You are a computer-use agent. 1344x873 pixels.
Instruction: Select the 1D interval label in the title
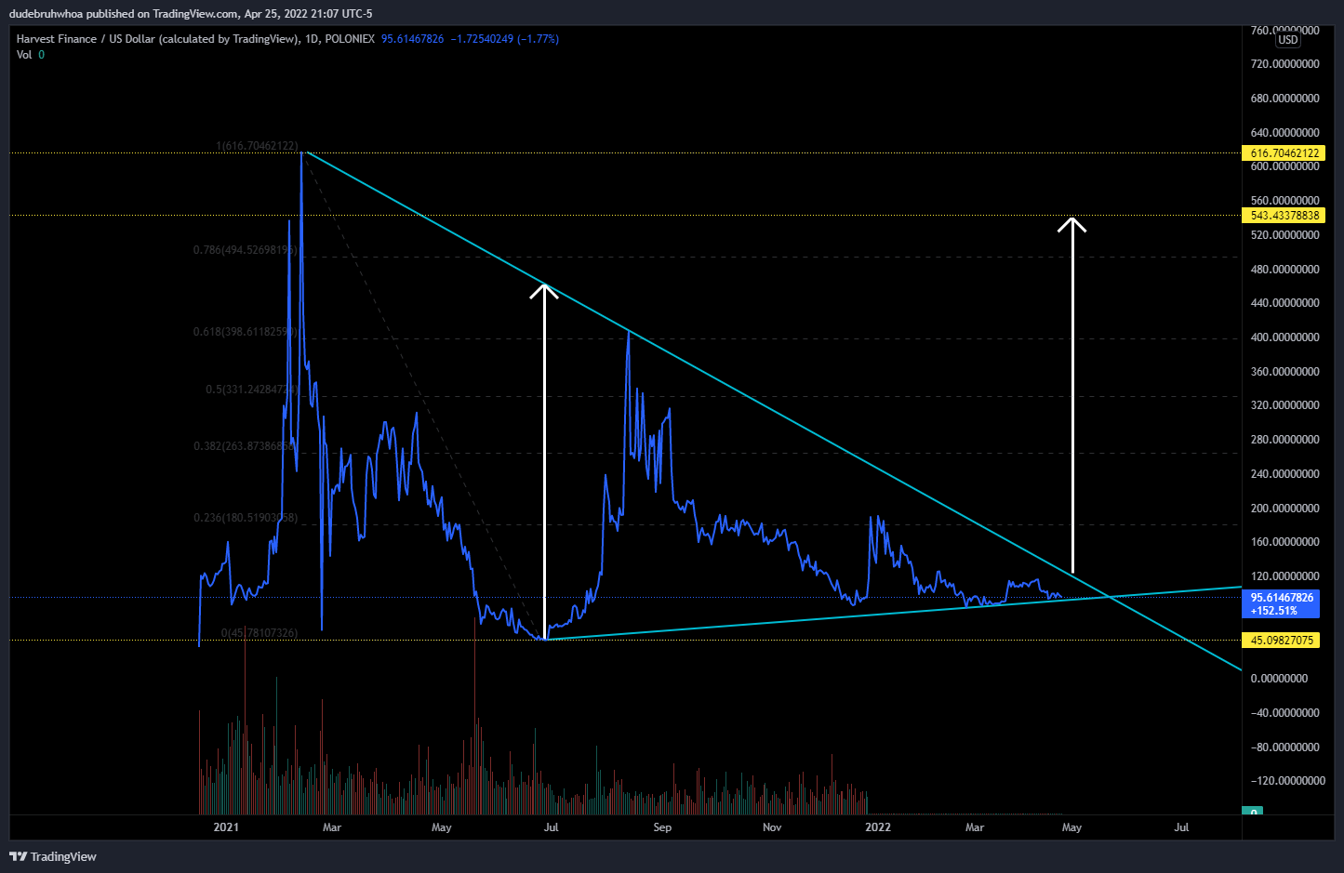(312, 39)
